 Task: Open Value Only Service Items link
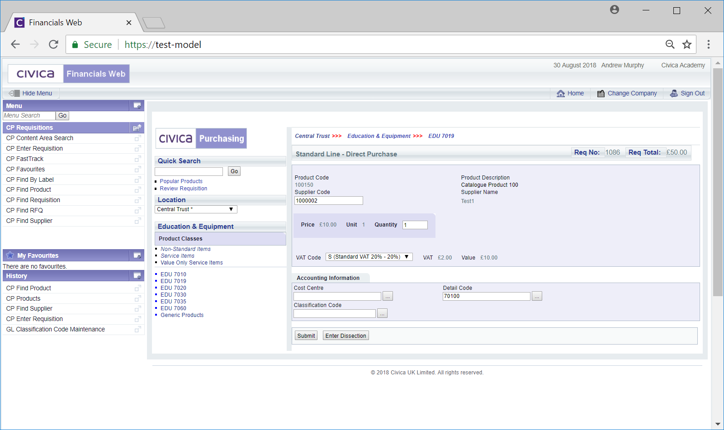point(191,263)
